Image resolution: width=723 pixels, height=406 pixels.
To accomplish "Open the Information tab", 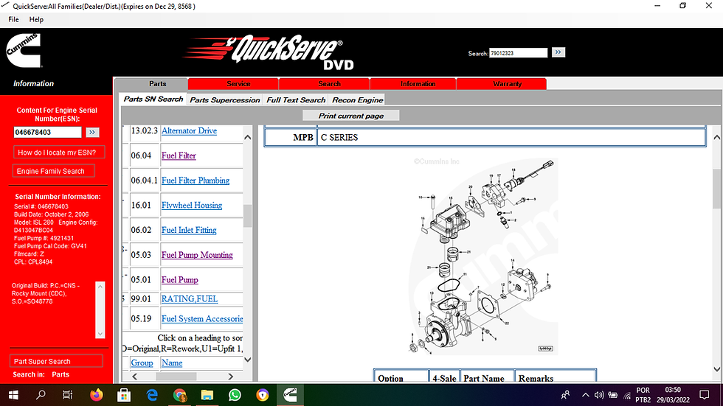I will (x=413, y=84).
